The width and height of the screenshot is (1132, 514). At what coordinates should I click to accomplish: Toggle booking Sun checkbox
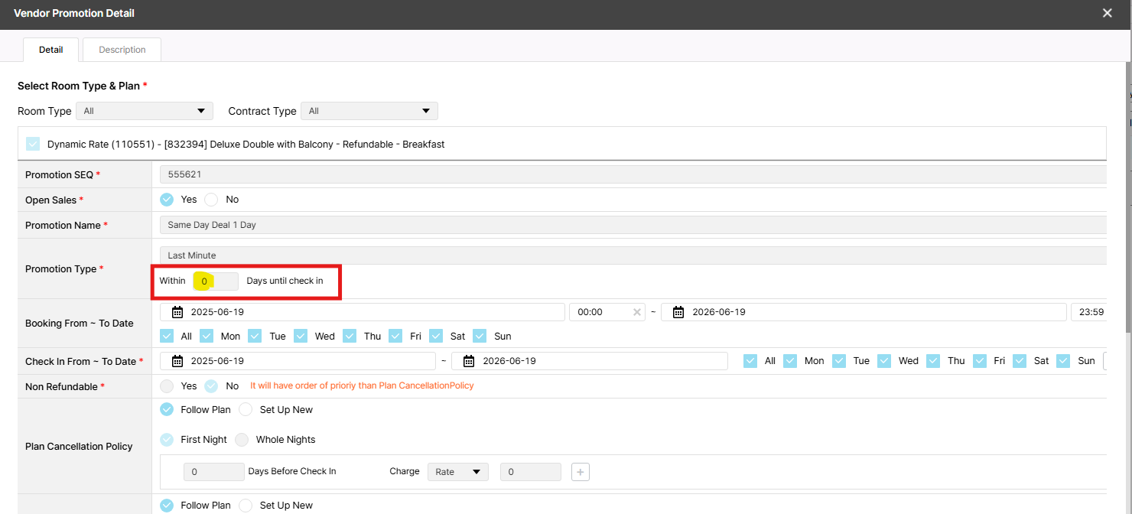pos(480,336)
